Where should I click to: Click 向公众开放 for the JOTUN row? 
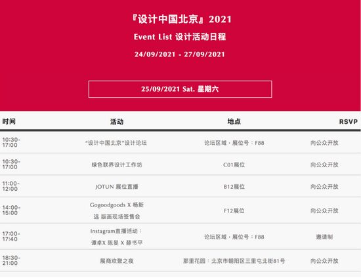324,186
